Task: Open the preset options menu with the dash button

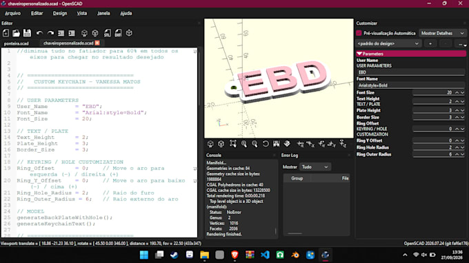Action: coord(461,44)
